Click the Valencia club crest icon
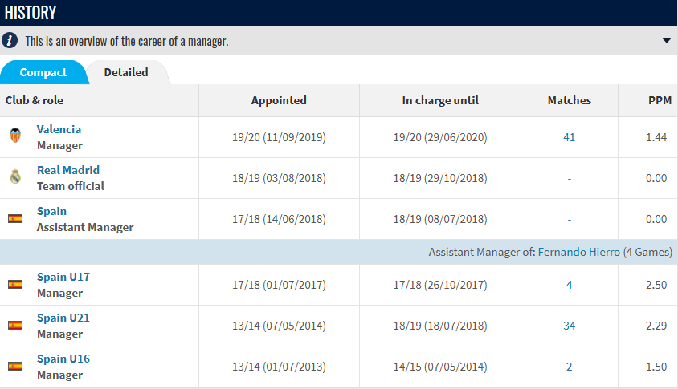Image resolution: width=678 pixels, height=389 pixels. pyautogui.click(x=15, y=136)
